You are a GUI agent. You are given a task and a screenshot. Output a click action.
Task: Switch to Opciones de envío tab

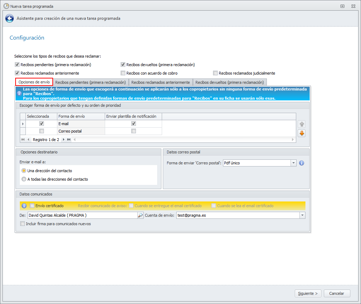(x=34, y=82)
